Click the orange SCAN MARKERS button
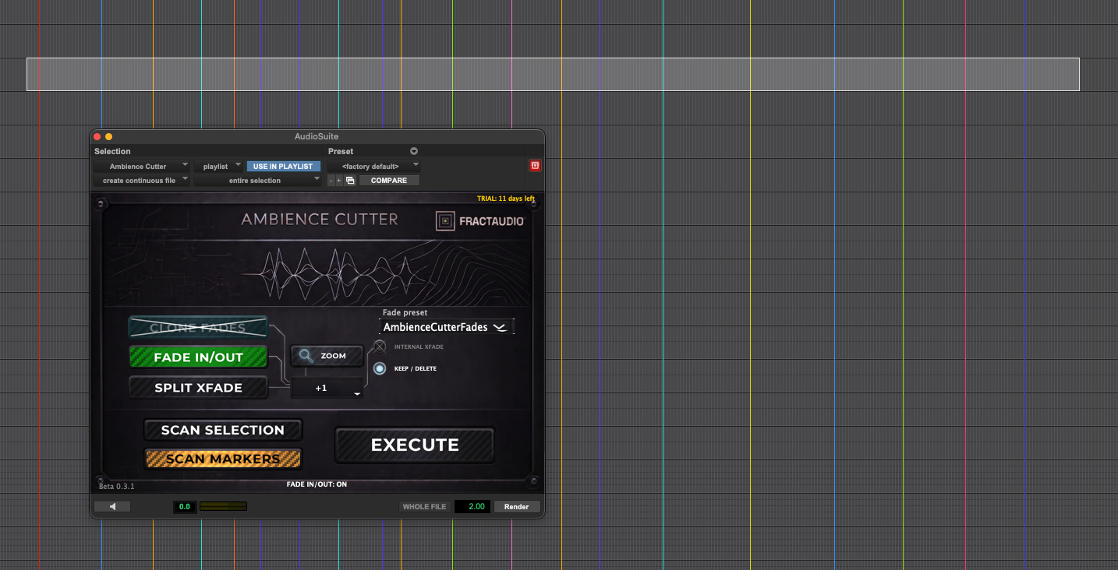This screenshot has height=570, width=1118. pyautogui.click(x=222, y=459)
